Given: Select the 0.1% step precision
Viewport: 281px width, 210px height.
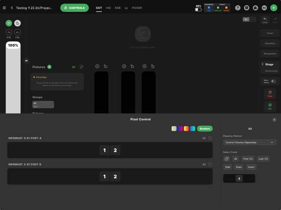Looking at the screenshot, I should click(x=252, y=19).
